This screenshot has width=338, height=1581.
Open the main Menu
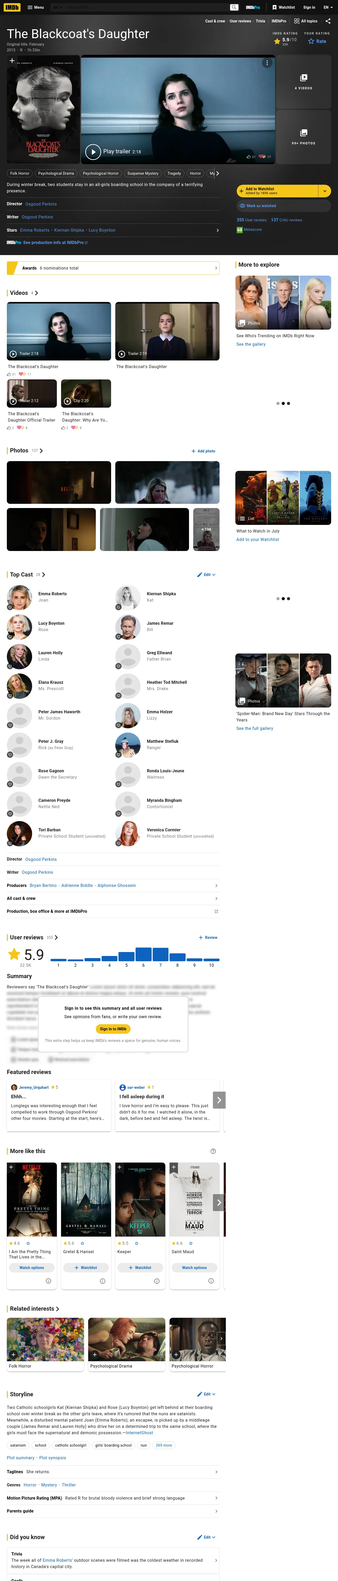[36, 7]
